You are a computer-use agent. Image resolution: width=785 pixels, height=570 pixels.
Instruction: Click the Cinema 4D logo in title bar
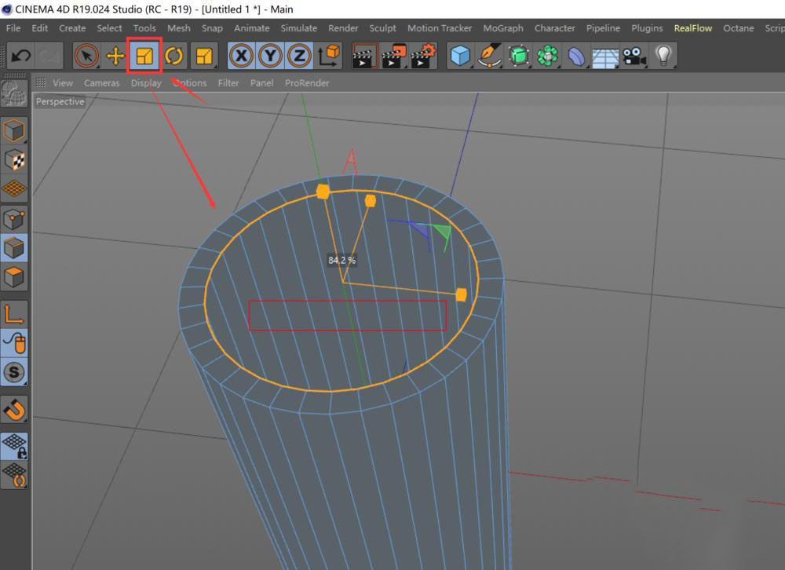pos(6,9)
